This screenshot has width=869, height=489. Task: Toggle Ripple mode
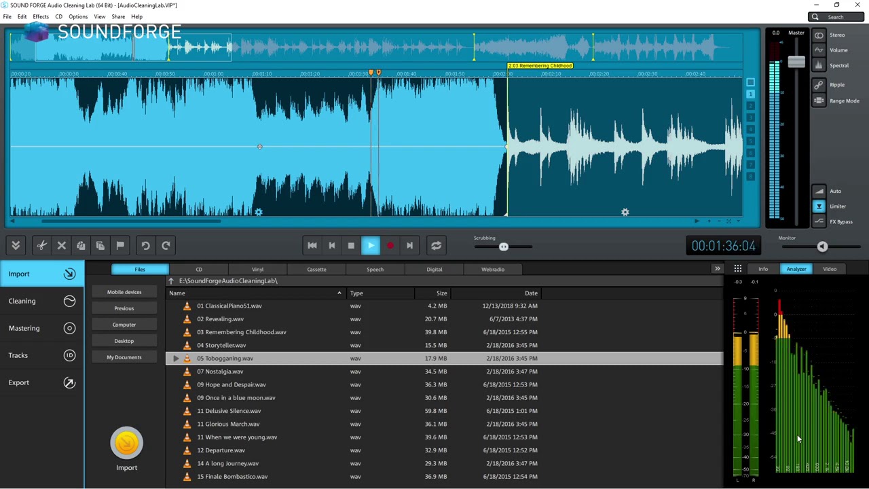[819, 85]
